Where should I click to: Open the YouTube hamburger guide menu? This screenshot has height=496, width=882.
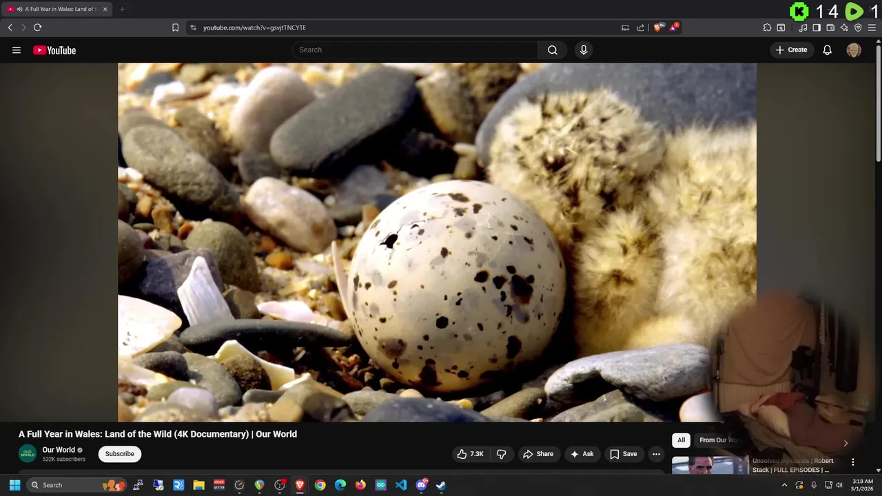[17, 50]
